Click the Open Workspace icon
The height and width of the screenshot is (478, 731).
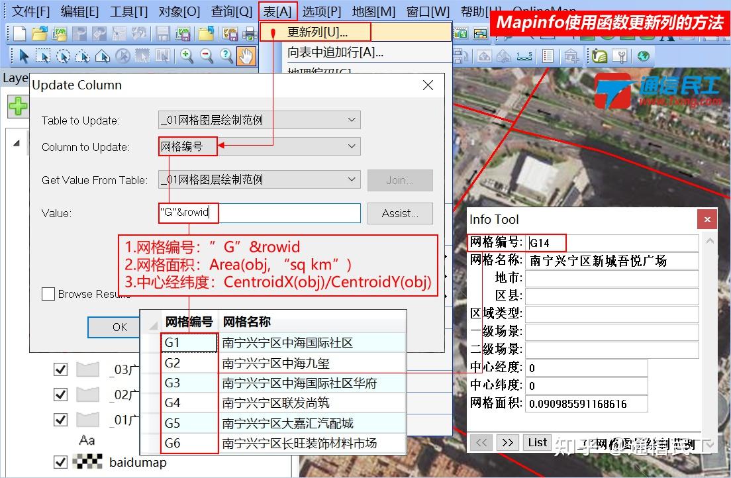[60, 34]
